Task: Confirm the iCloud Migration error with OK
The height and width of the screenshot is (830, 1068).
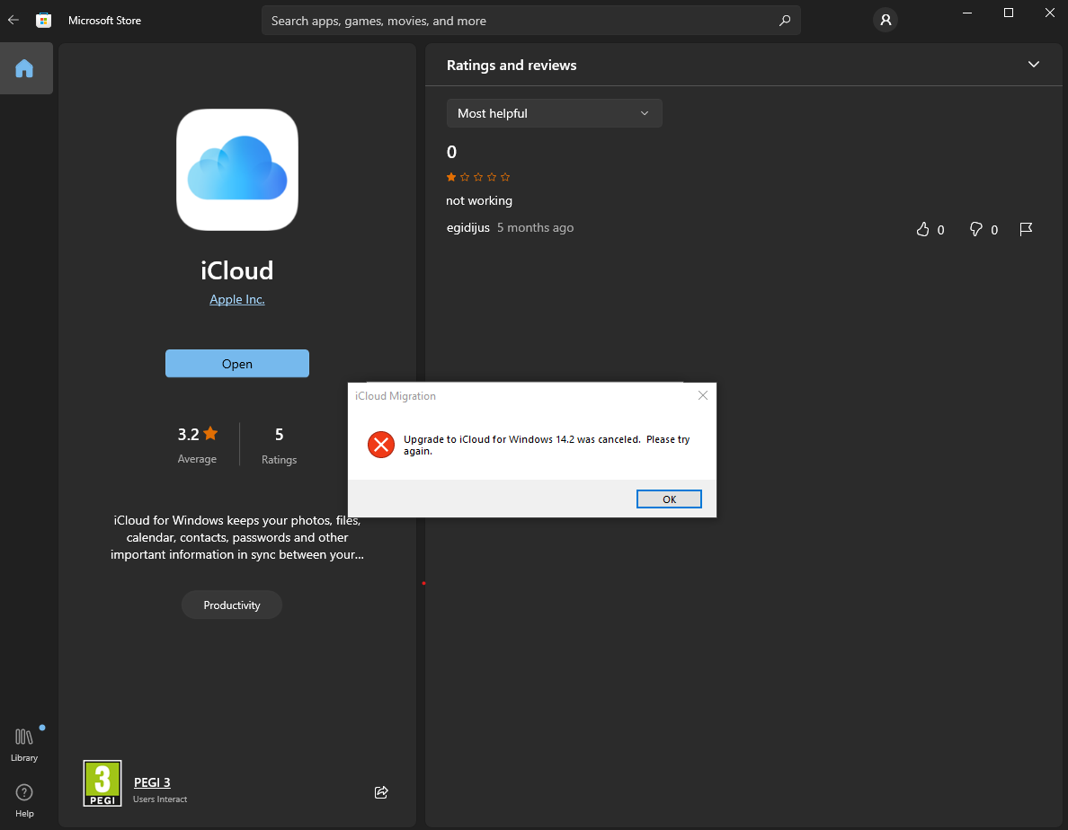Action: point(669,499)
